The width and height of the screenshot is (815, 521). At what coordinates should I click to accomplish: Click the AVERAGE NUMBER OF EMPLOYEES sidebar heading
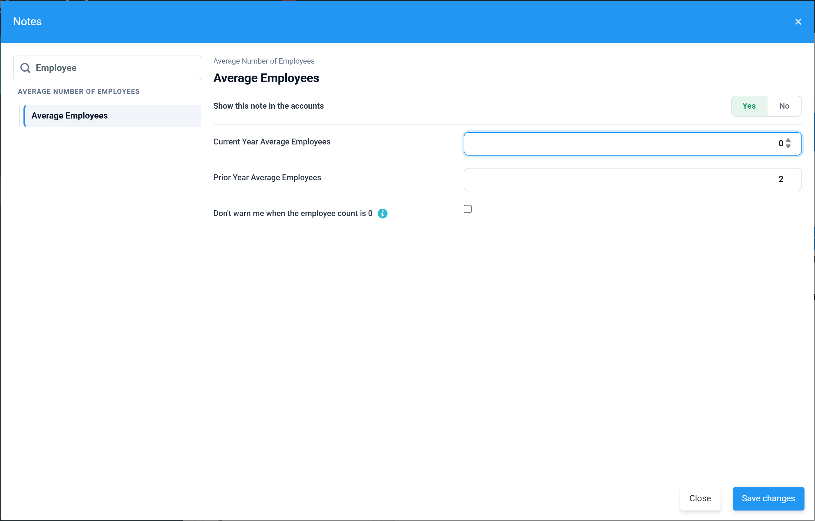78,91
